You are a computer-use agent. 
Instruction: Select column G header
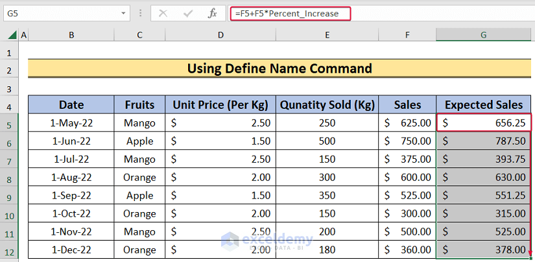[483, 34]
